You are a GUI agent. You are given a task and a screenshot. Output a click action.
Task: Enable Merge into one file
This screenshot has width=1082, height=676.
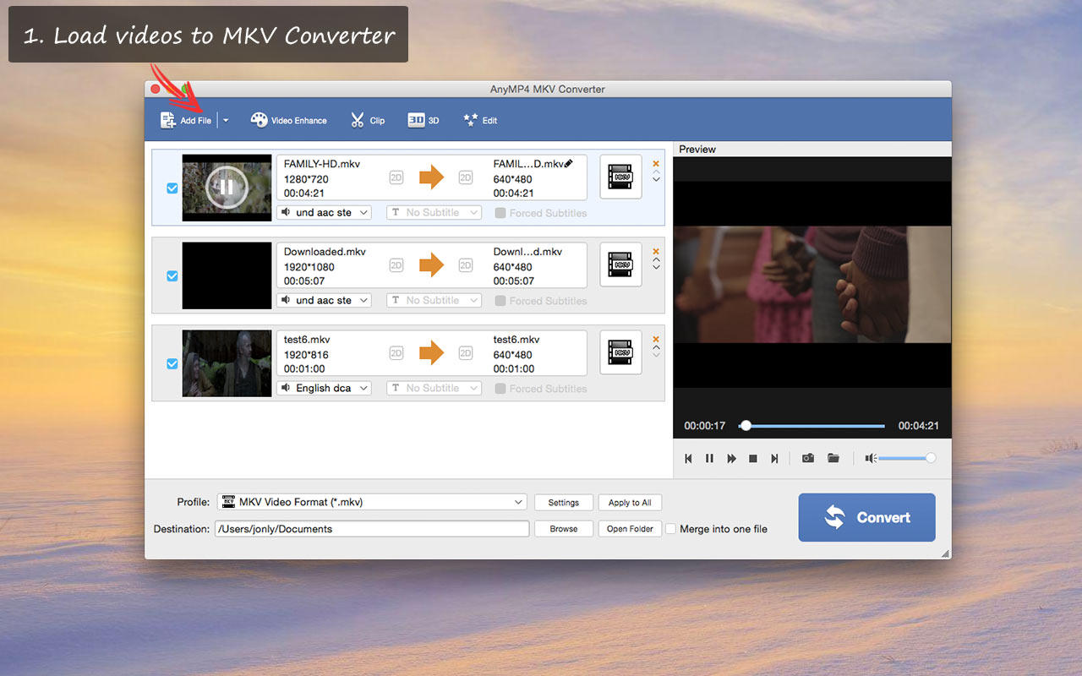click(671, 529)
